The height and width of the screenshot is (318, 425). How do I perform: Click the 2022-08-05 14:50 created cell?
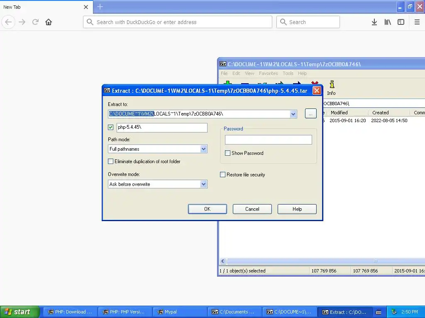pos(389,120)
